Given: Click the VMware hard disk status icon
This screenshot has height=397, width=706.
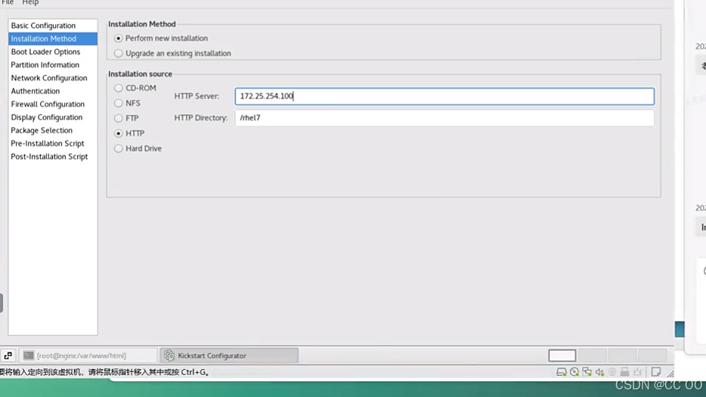Looking at the screenshot, I should tap(561, 372).
